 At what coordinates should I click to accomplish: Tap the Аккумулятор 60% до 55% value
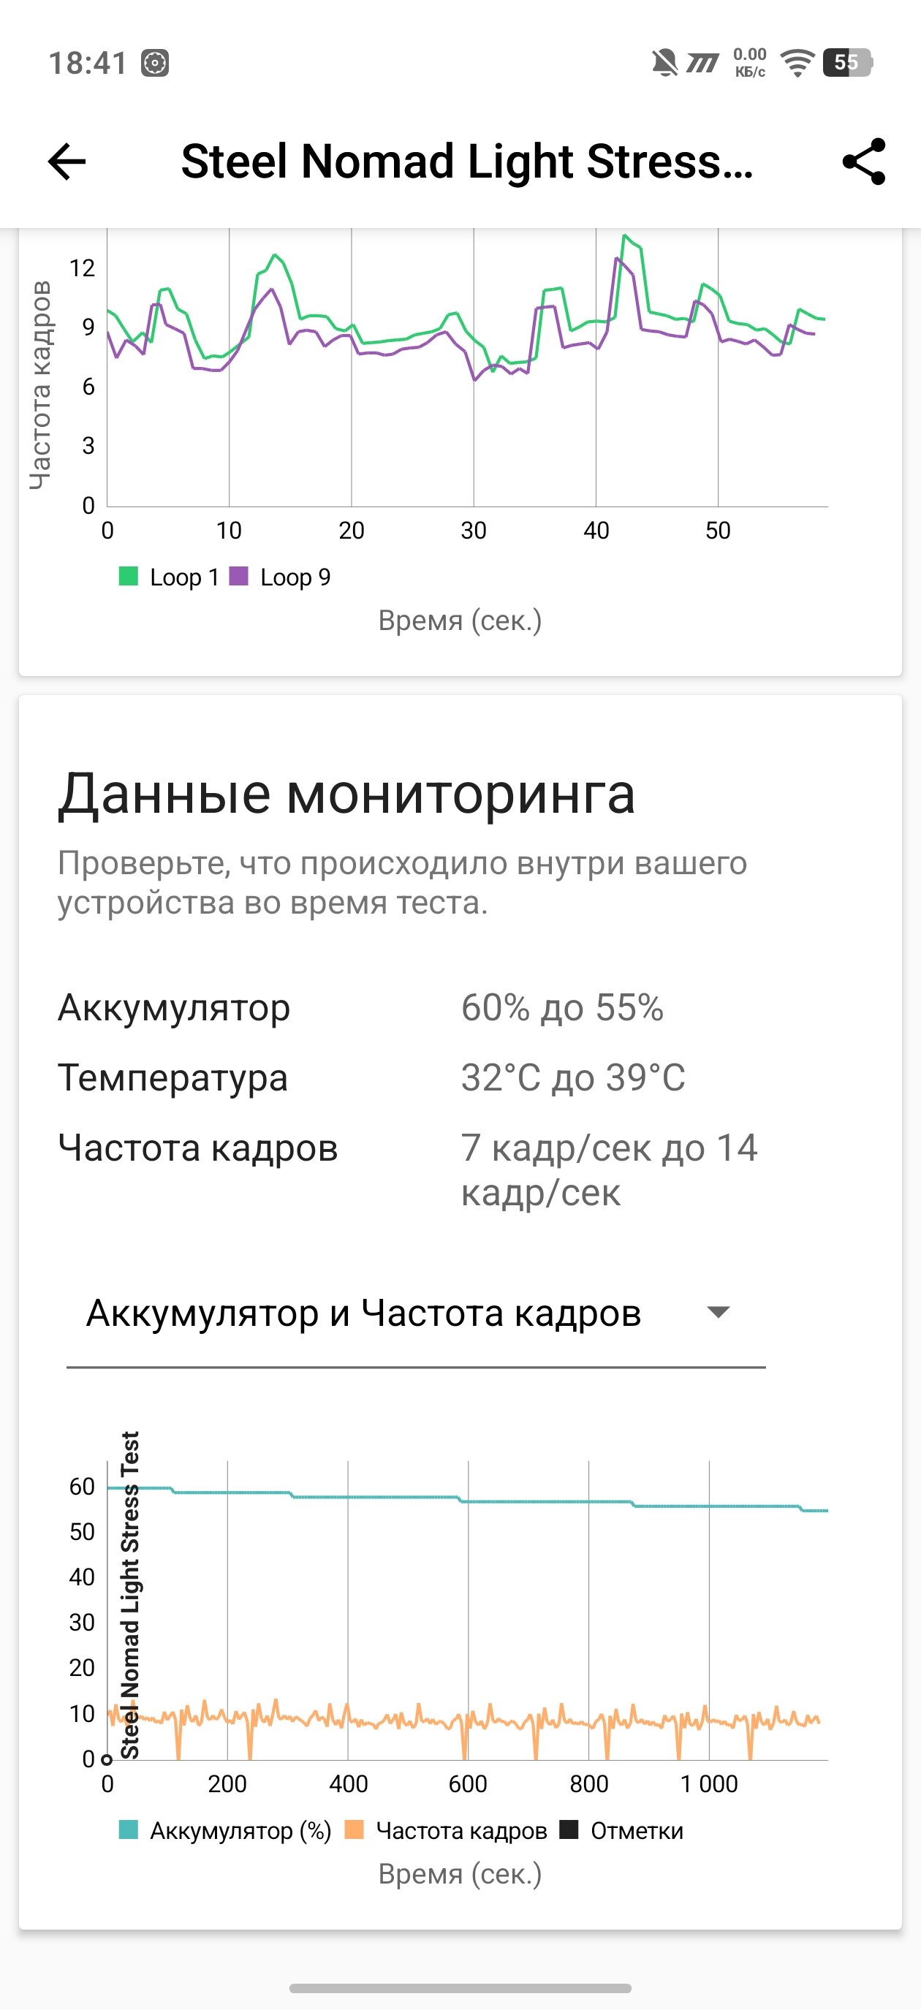pyautogui.click(x=562, y=1007)
